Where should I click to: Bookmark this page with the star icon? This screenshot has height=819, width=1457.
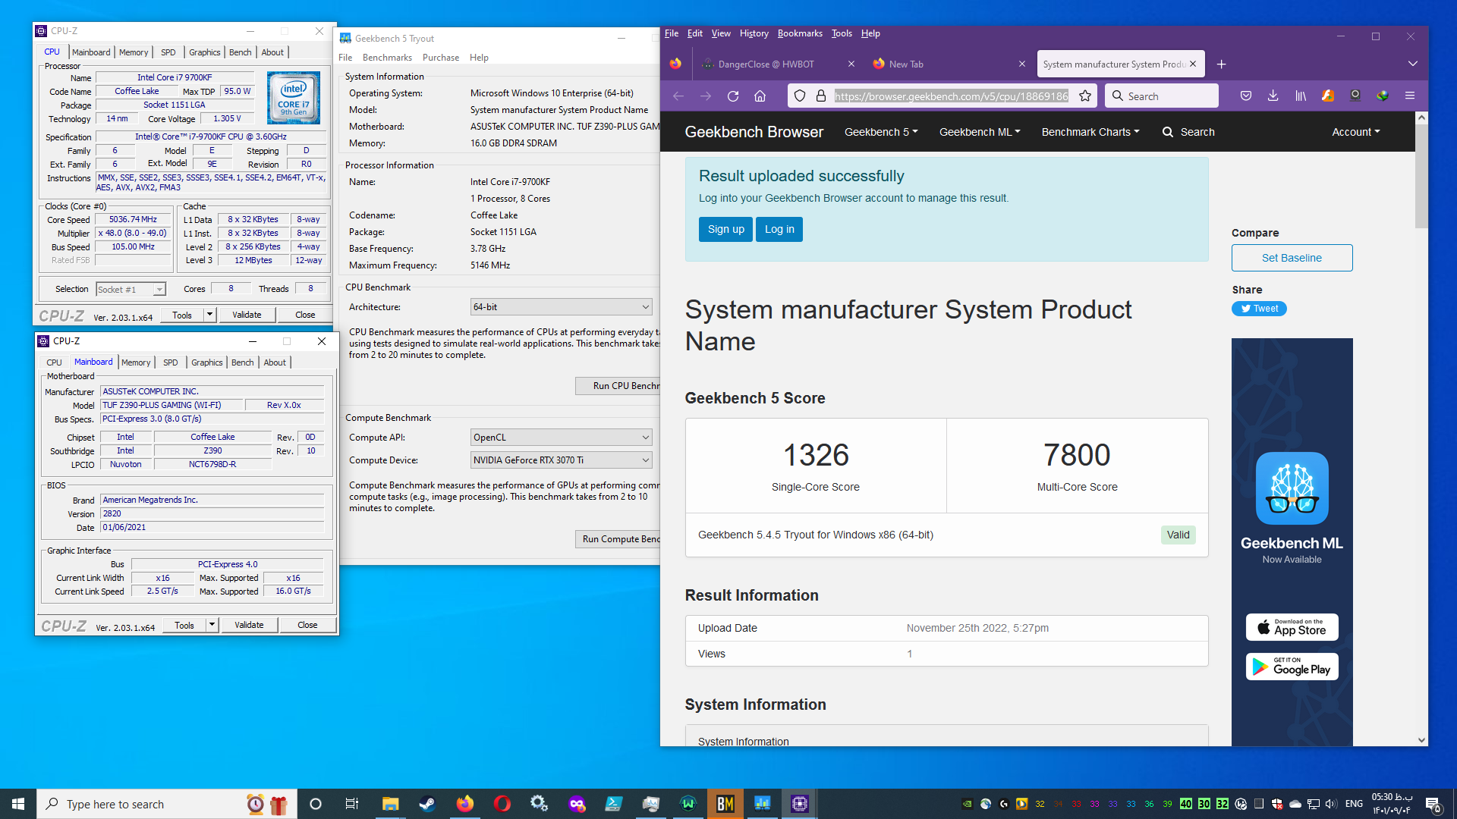coord(1085,96)
